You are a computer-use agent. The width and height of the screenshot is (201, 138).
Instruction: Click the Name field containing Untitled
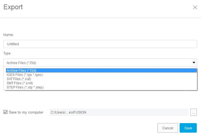(x=100, y=44)
